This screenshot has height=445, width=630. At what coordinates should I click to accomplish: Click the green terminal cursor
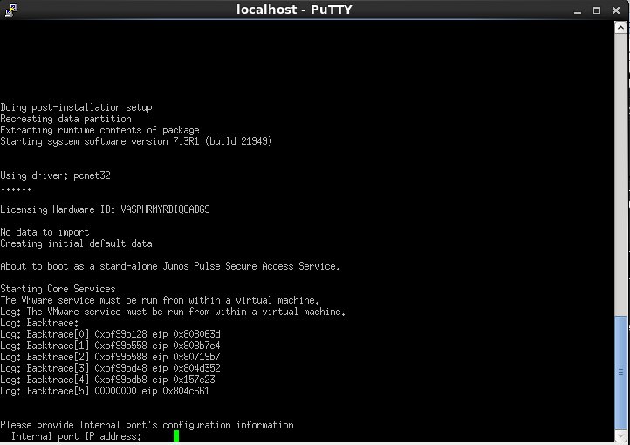175,436
